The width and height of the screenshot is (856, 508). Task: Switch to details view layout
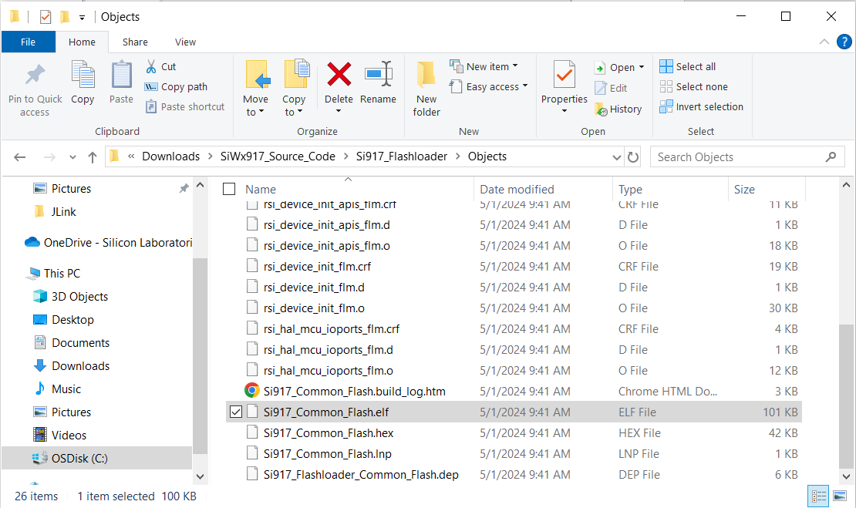pos(819,496)
